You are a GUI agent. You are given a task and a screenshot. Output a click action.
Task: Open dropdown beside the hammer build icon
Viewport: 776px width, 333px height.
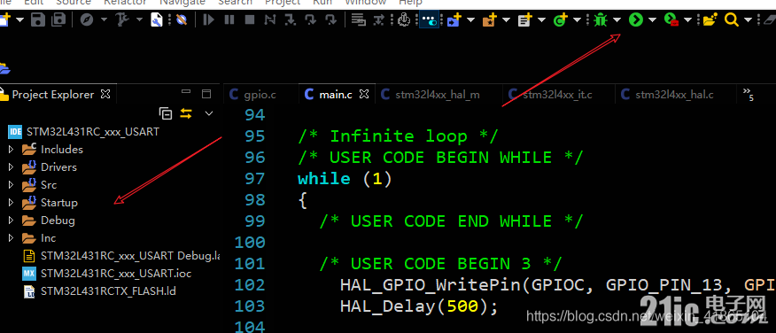tap(139, 19)
